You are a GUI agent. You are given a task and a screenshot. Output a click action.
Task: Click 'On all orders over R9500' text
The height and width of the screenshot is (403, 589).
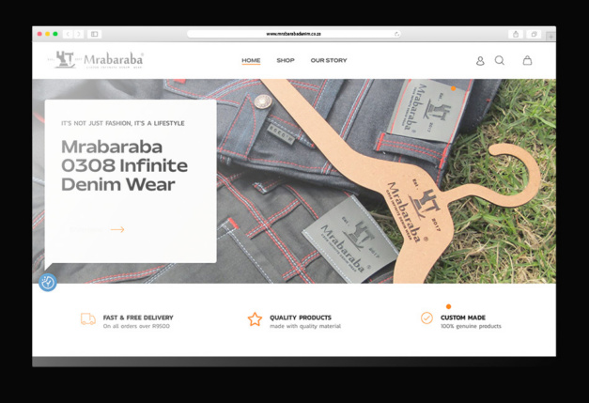pyautogui.click(x=136, y=326)
